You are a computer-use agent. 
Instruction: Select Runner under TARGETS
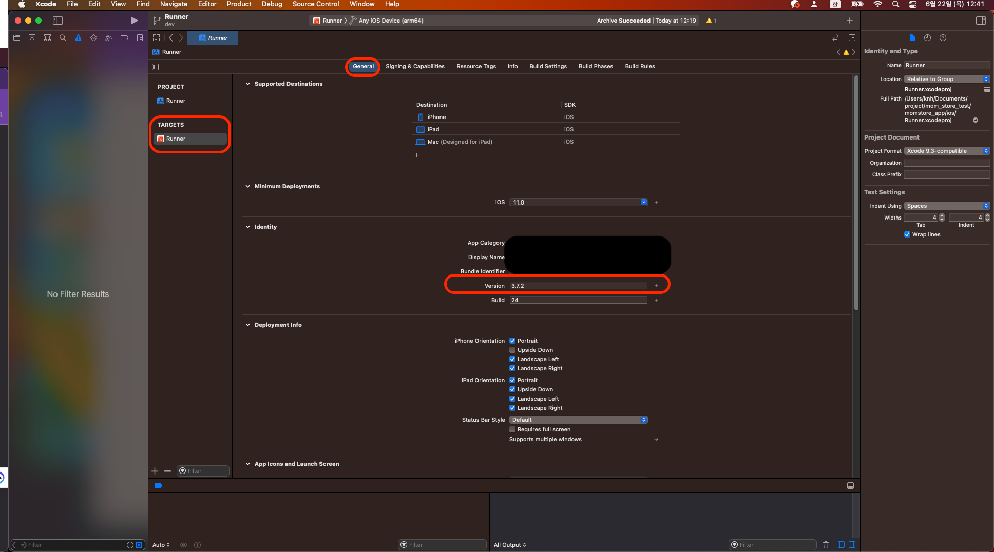click(x=190, y=139)
